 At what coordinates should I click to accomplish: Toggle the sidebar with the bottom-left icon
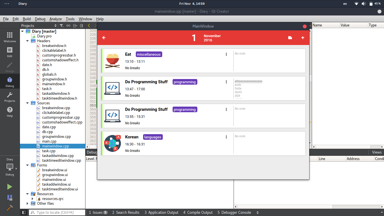tap(24, 213)
